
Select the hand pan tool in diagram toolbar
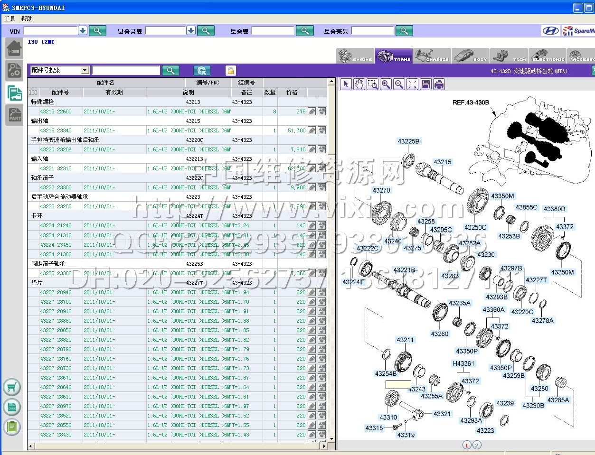pyautogui.click(x=359, y=84)
